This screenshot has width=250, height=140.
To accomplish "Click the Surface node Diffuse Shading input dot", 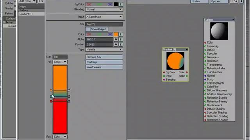I will coord(205,109).
